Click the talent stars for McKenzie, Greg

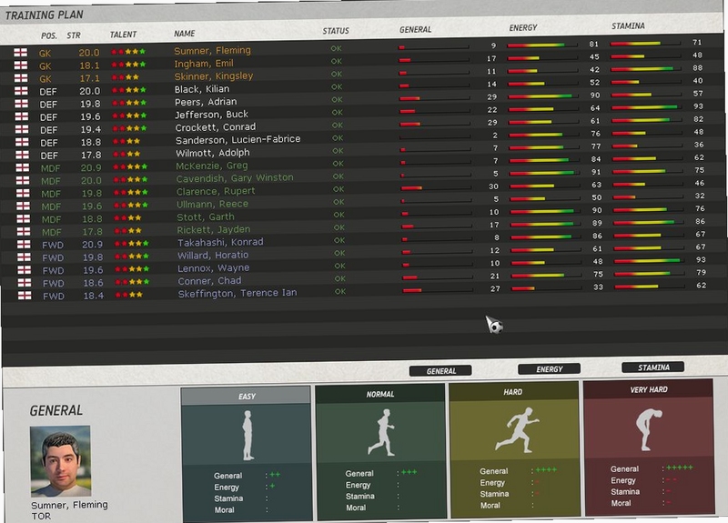[131, 166]
